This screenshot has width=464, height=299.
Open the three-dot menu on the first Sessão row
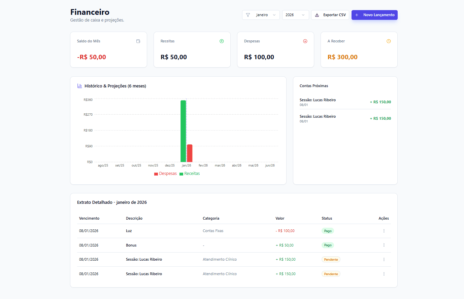384,259
